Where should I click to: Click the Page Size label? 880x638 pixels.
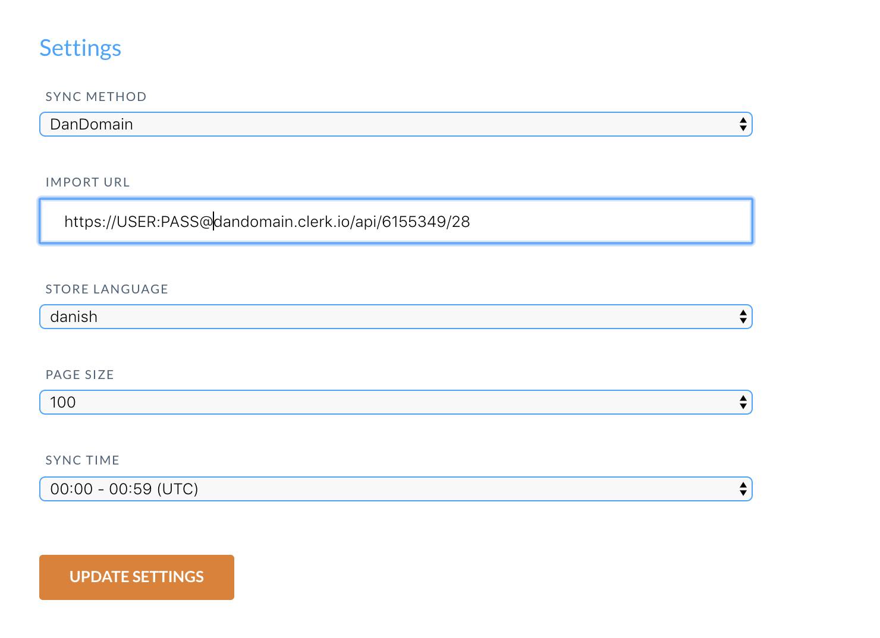pyautogui.click(x=80, y=375)
